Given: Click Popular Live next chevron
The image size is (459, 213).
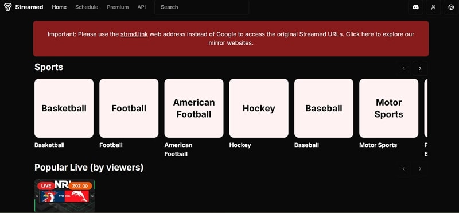Looking at the screenshot, I should (420, 168).
